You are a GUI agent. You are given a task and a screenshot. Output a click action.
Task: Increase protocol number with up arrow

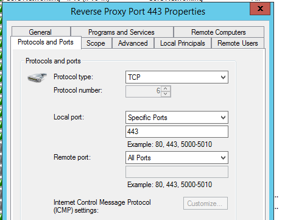tap(166, 88)
